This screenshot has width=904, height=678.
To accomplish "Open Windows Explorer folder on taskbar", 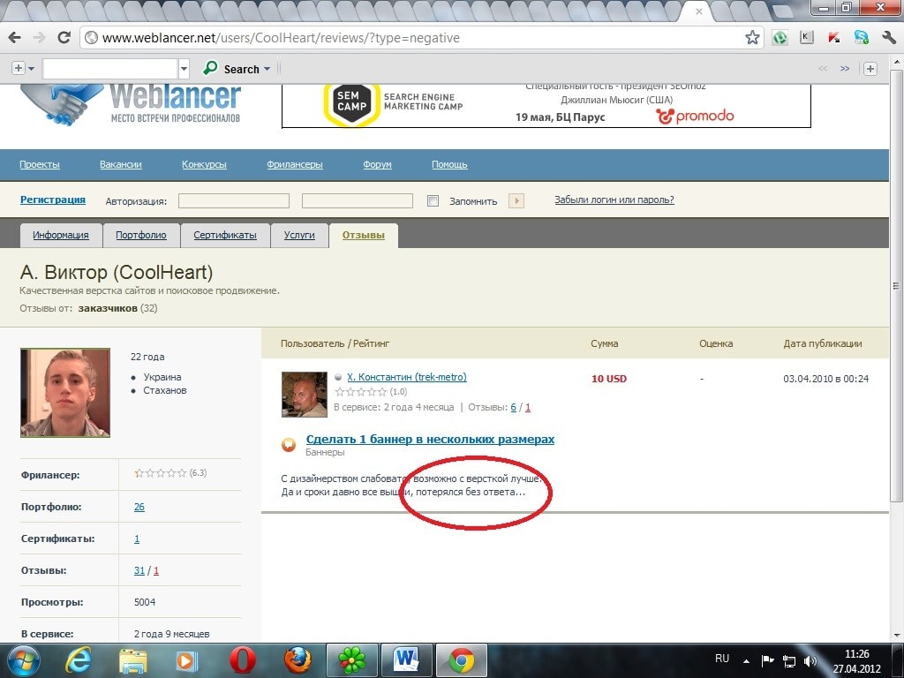I will point(133,660).
